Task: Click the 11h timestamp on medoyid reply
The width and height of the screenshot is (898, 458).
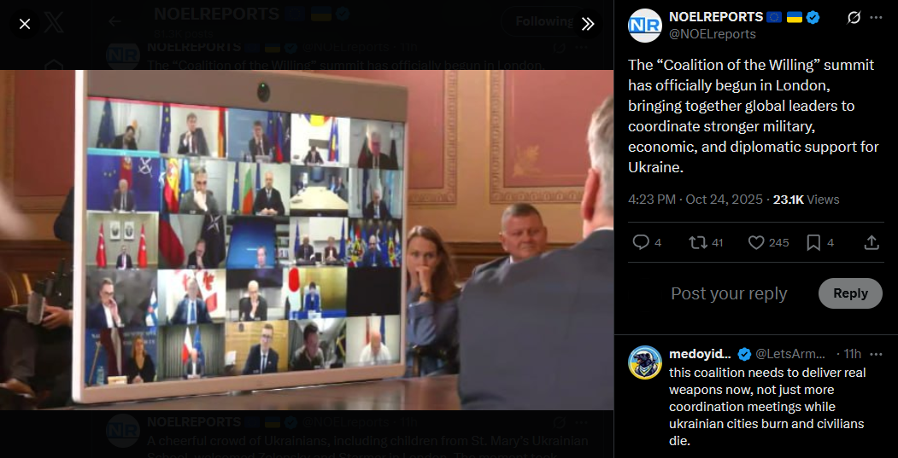Action: click(x=852, y=354)
